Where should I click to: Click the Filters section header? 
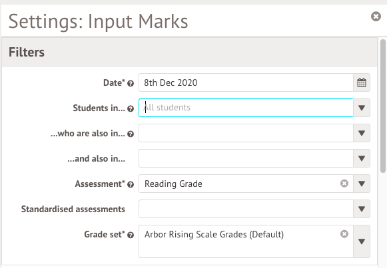point(190,52)
